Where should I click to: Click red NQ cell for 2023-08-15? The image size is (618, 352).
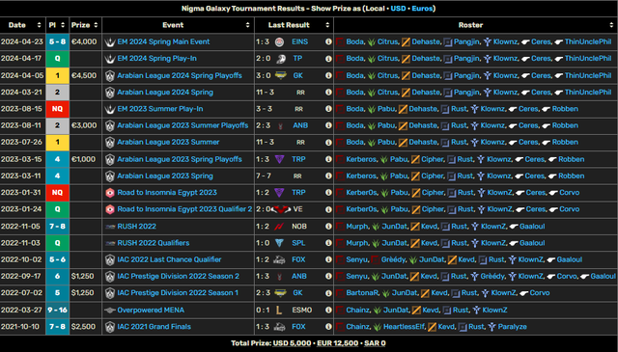[x=58, y=109]
